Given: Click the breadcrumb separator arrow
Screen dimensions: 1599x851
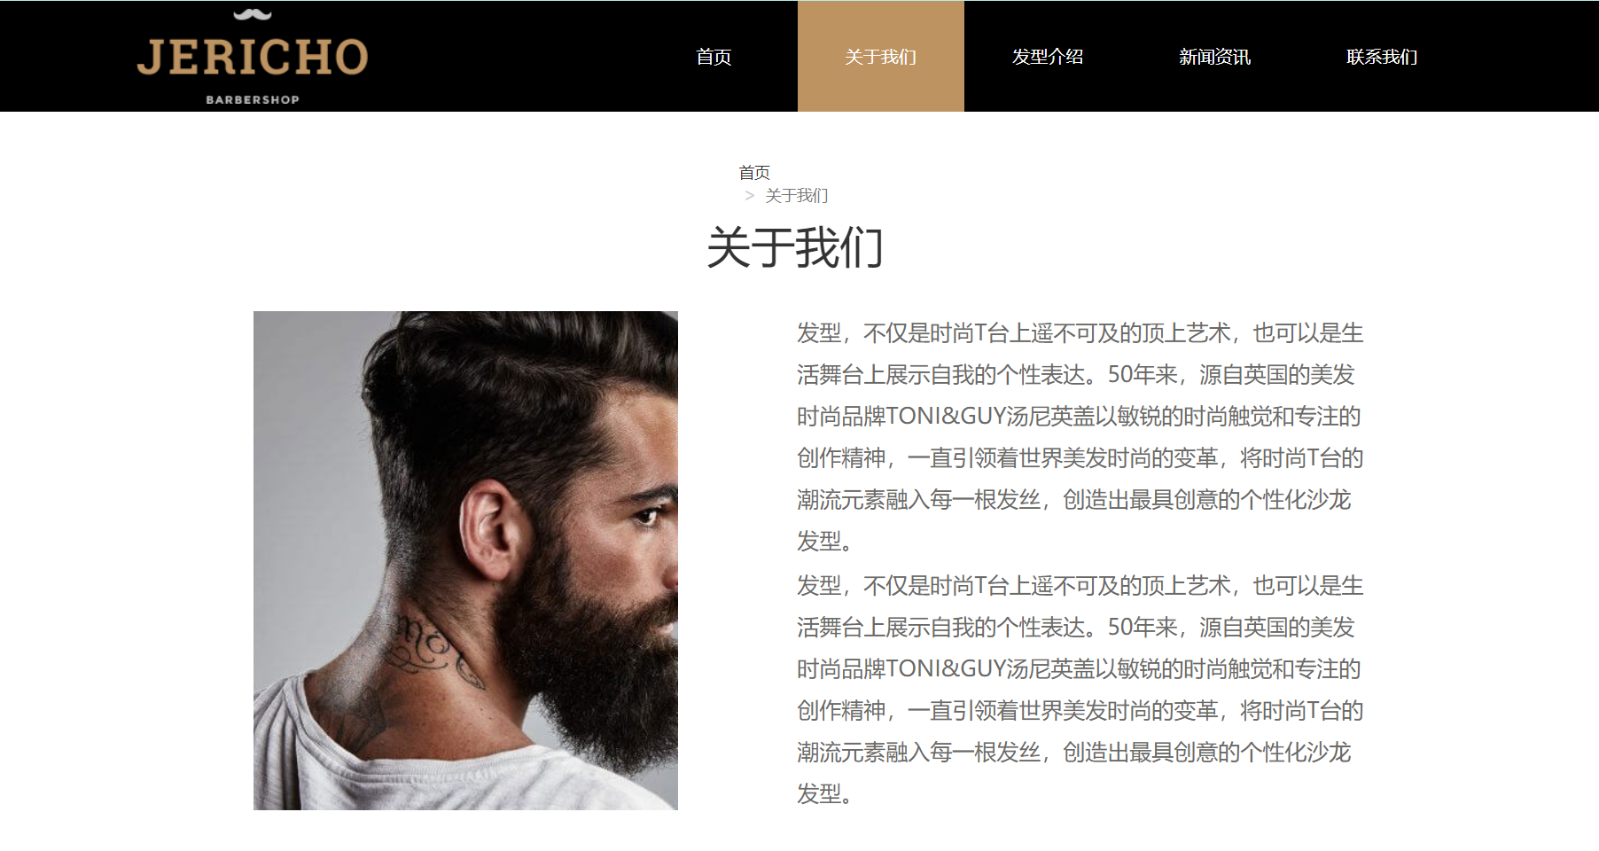Looking at the screenshot, I should click(x=750, y=195).
